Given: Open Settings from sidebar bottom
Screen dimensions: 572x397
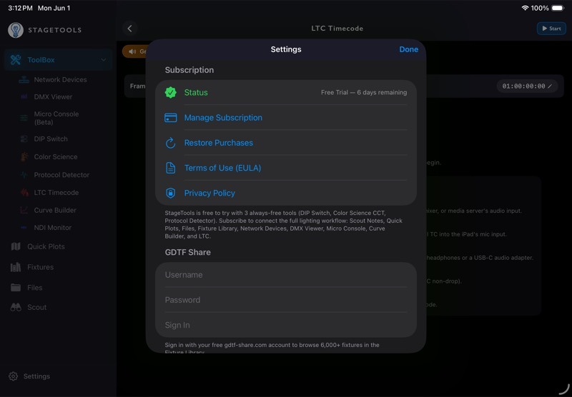Looking at the screenshot, I should click(x=36, y=376).
